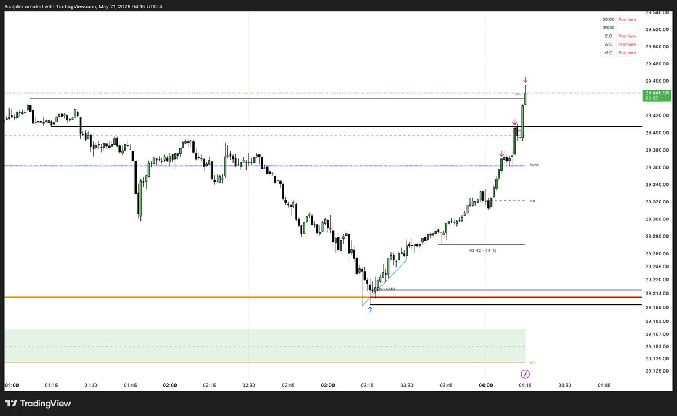Click the 'ASH' label near the session high
Viewport: 677px width, 416px height.
coord(518,94)
